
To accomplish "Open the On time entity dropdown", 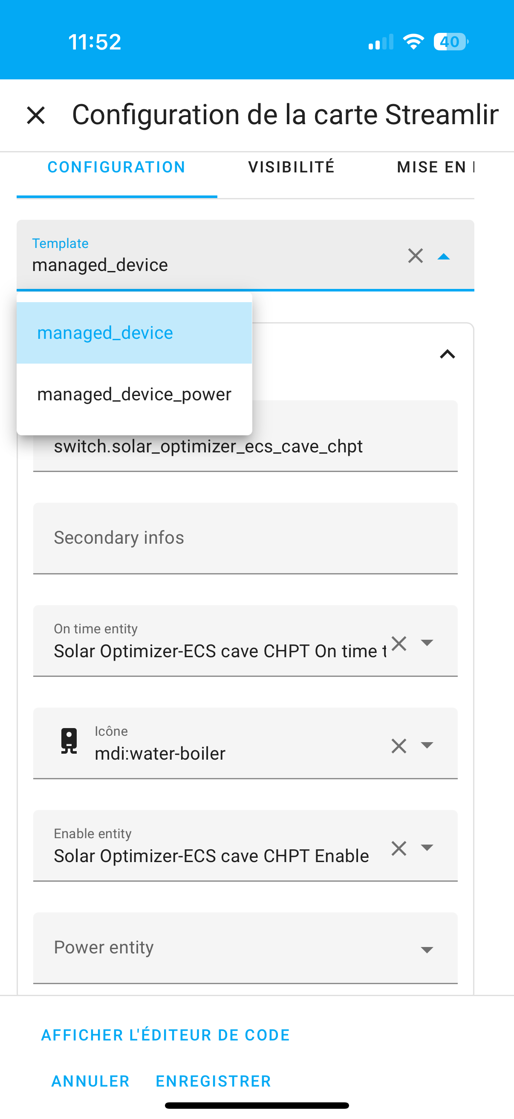I will [x=427, y=643].
